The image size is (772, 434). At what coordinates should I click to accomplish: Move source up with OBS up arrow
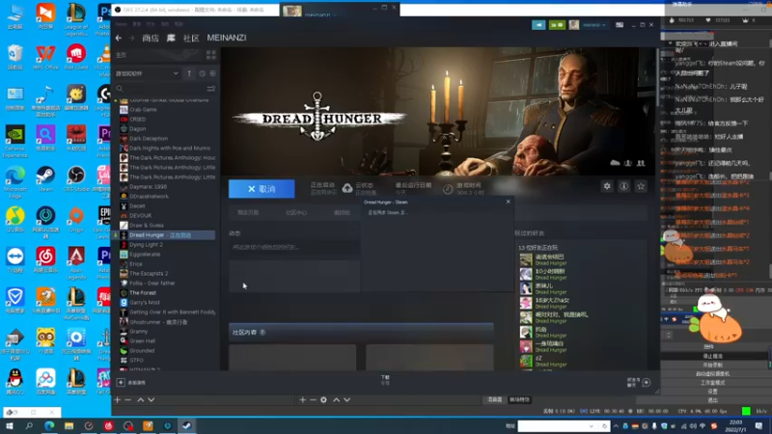coord(336,400)
